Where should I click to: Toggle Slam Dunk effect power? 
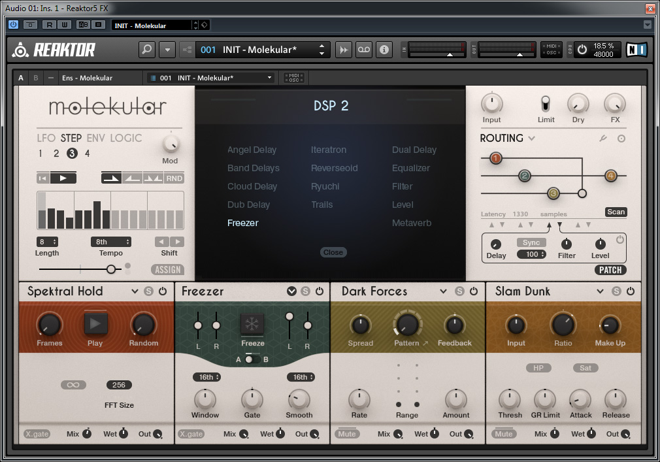(630, 291)
